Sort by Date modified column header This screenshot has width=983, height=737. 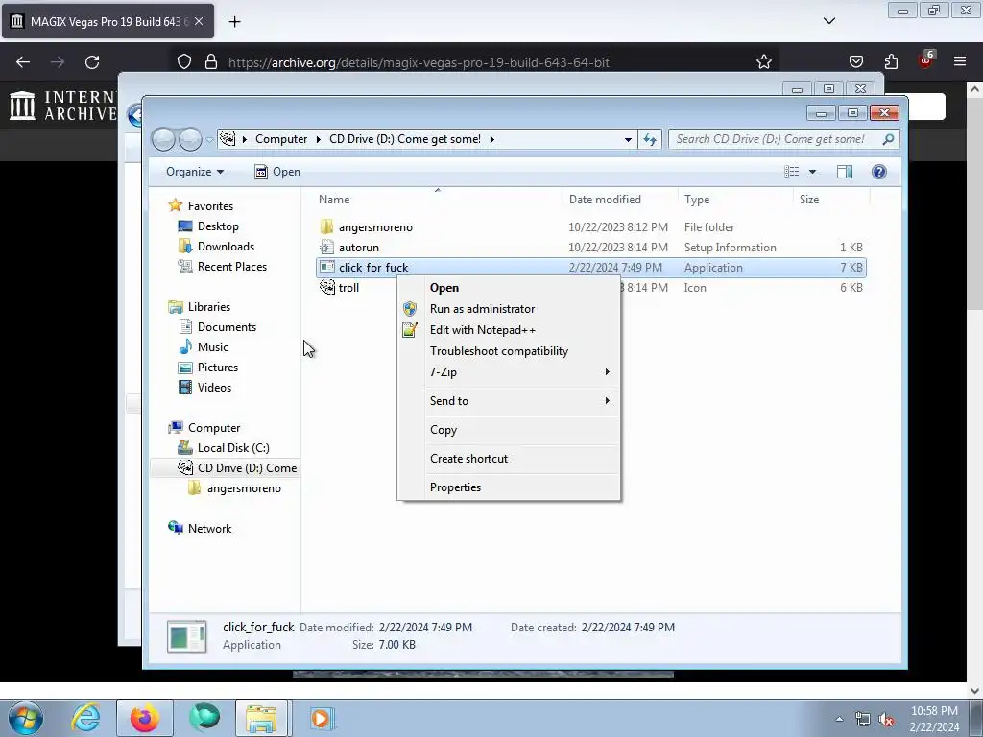pyautogui.click(x=605, y=200)
